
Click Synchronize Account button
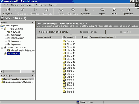click(53, 32)
